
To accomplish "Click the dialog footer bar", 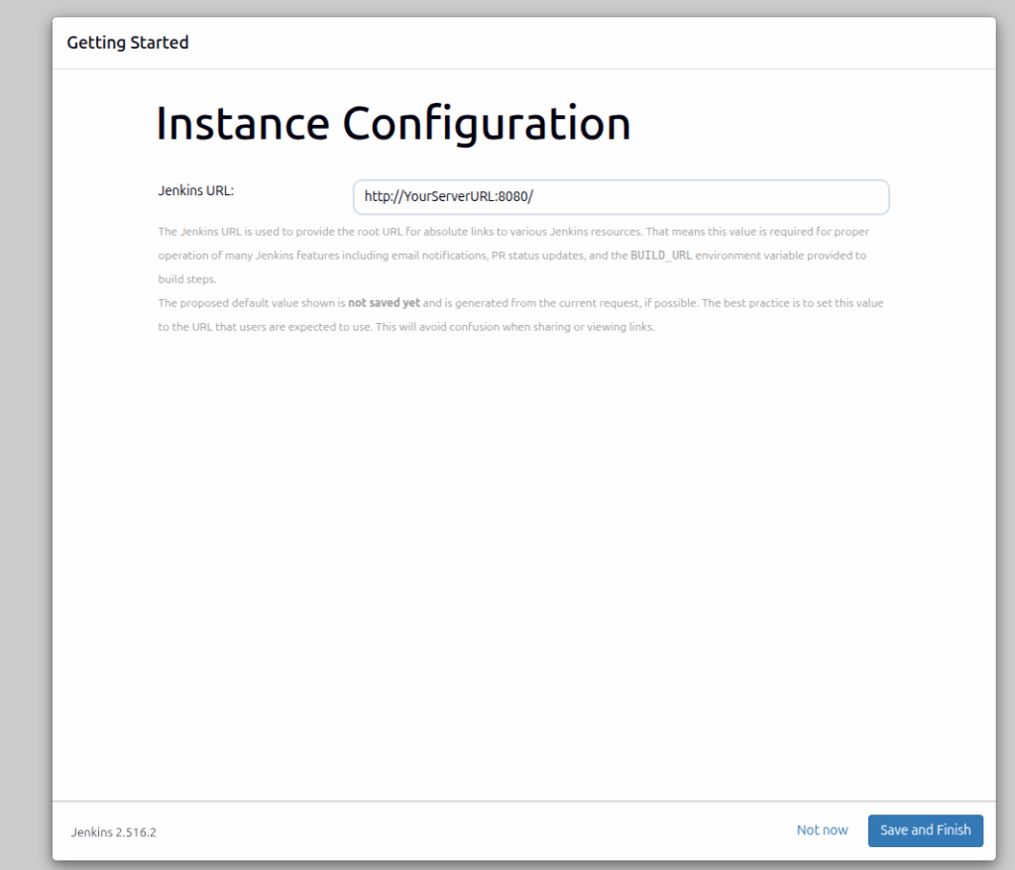I will (496, 831).
